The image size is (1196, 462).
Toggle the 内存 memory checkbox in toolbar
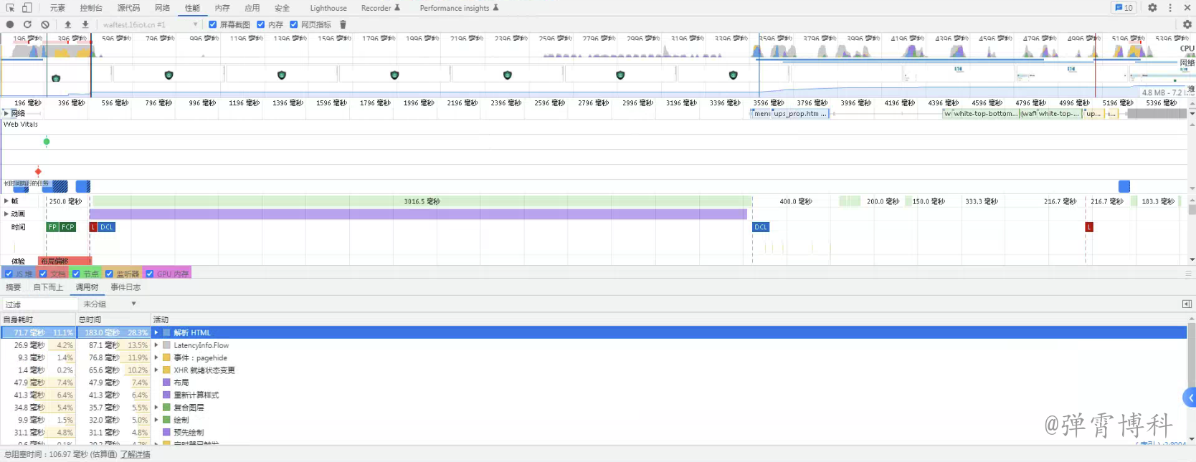(261, 24)
